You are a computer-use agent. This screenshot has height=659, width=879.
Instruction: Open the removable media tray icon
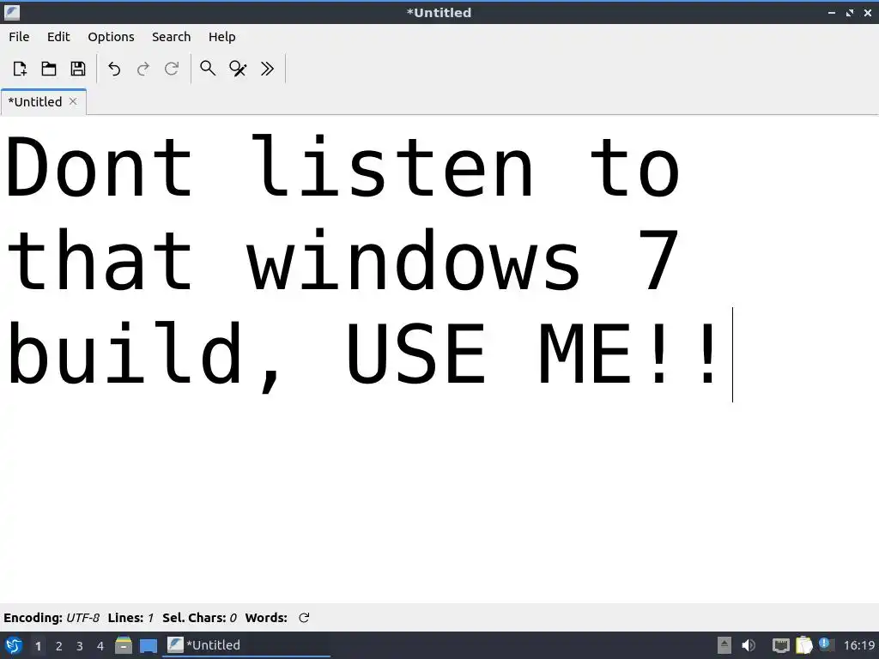click(724, 645)
